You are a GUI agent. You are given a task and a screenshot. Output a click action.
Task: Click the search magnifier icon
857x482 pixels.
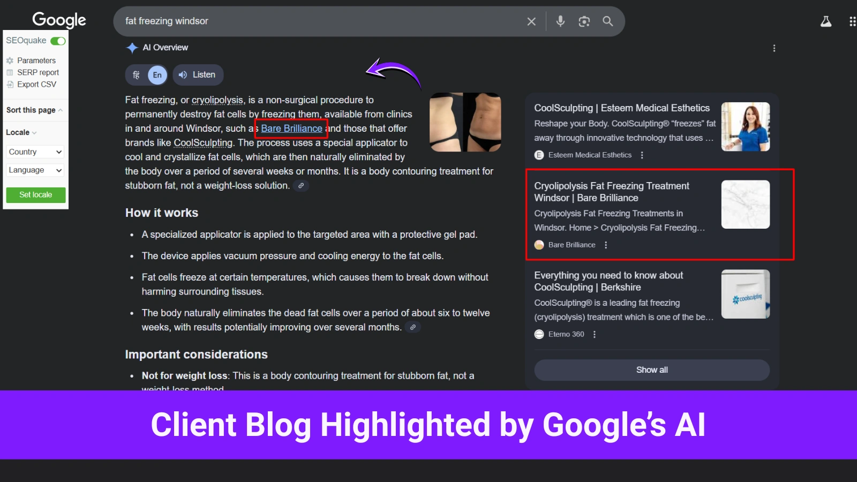pyautogui.click(x=607, y=21)
